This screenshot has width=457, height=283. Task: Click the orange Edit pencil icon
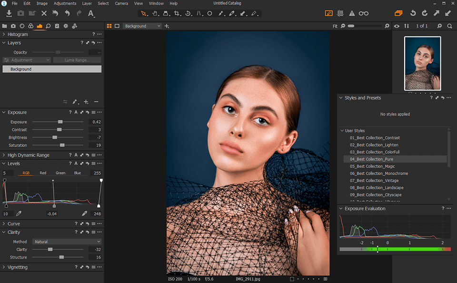click(329, 13)
